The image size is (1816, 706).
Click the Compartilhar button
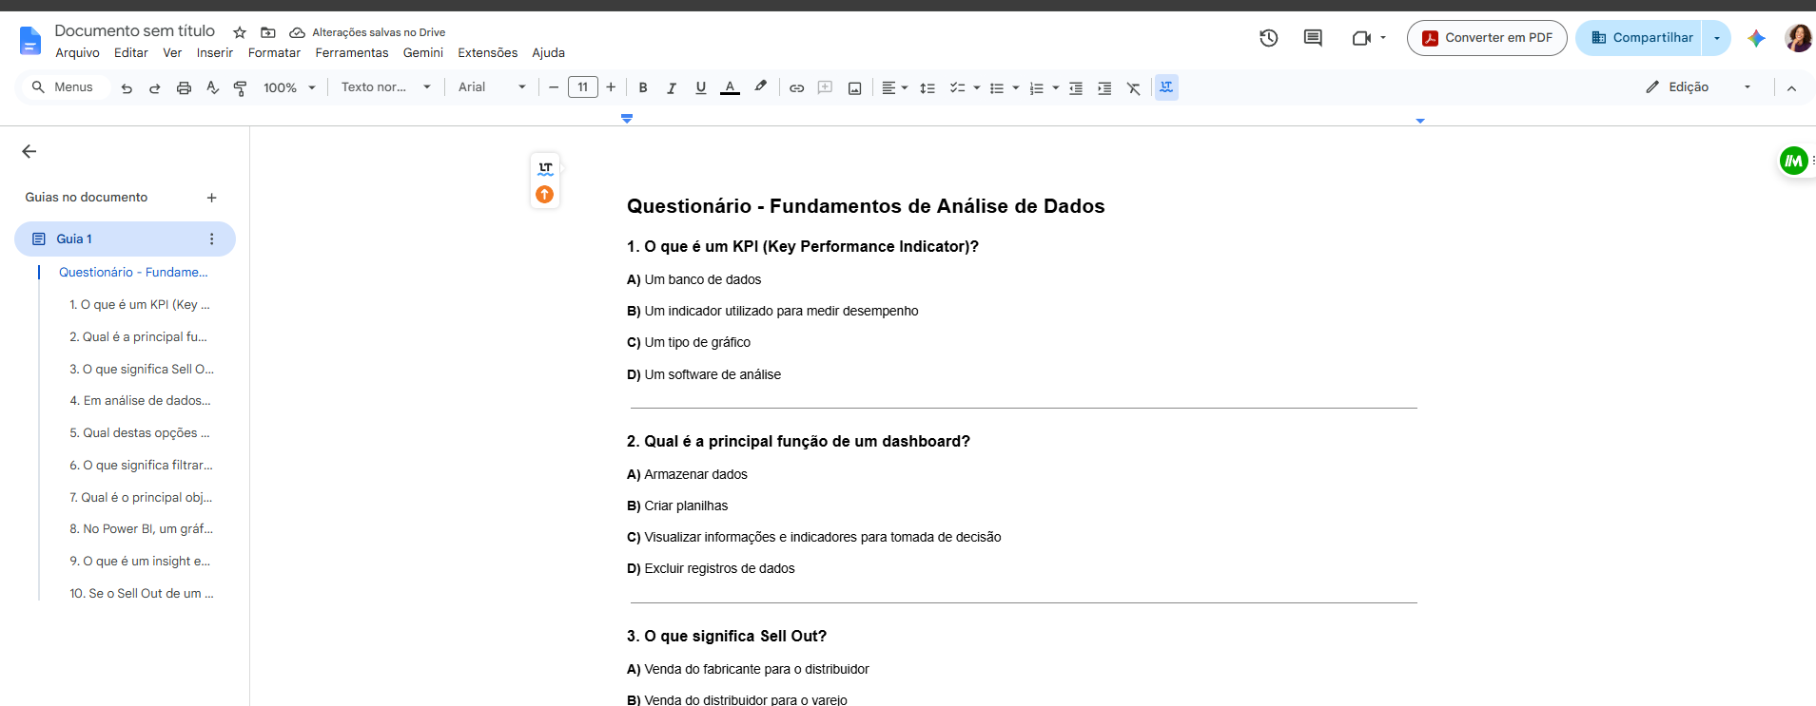click(x=1640, y=38)
